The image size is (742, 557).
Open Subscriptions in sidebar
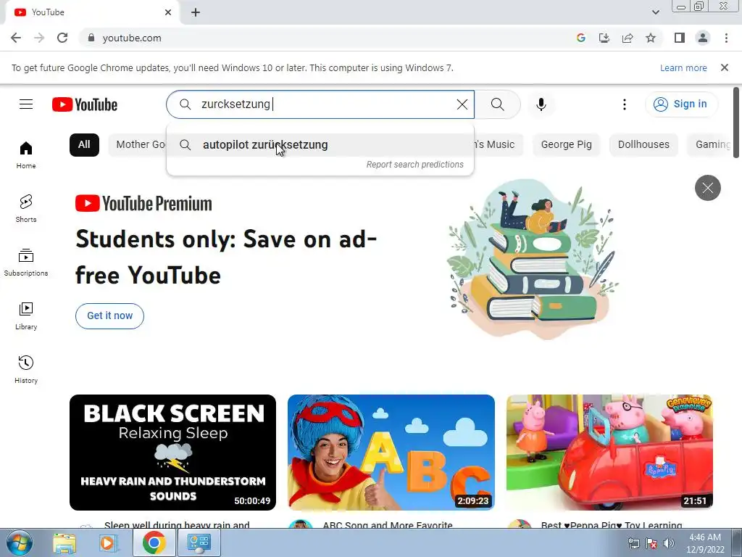point(26,262)
